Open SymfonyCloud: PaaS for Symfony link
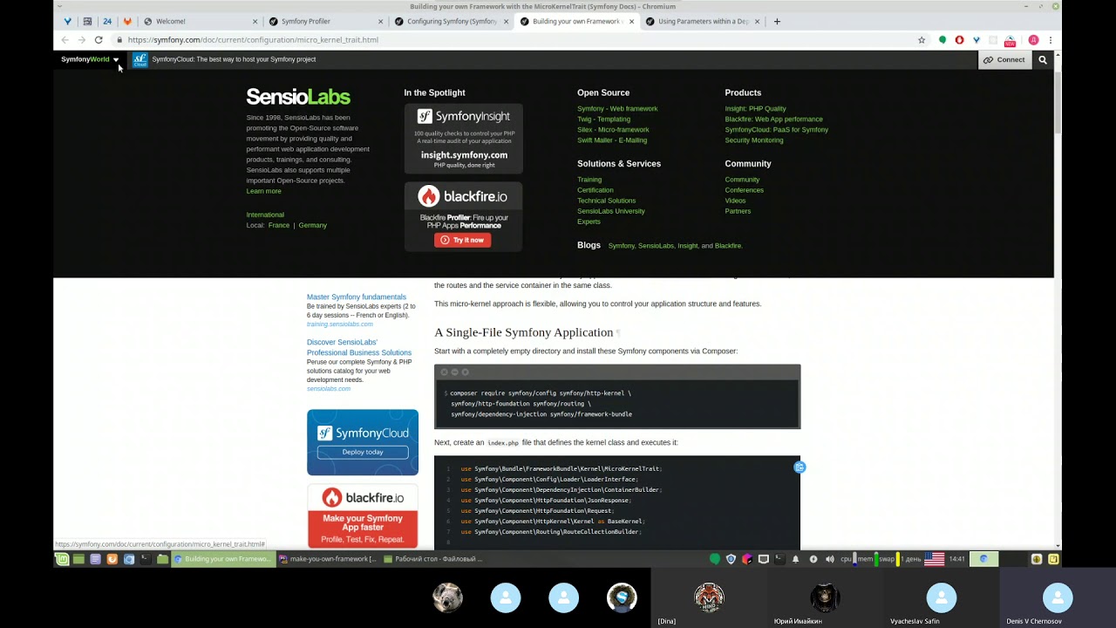Screen dimensions: 1116x628 (776, 129)
